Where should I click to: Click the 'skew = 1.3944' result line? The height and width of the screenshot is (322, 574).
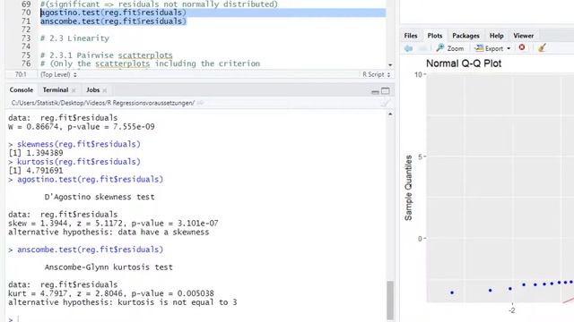coord(113,223)
